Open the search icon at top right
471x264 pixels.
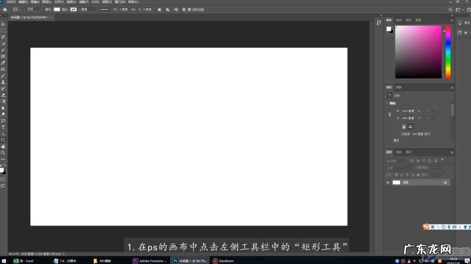click(x=451, y=10)
